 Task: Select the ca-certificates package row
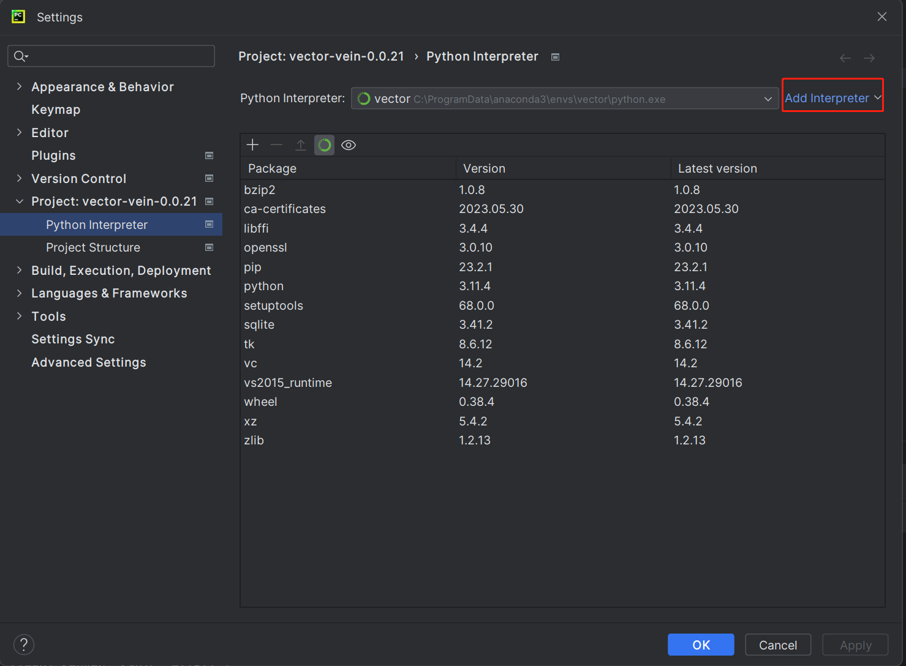click(562, 209)
